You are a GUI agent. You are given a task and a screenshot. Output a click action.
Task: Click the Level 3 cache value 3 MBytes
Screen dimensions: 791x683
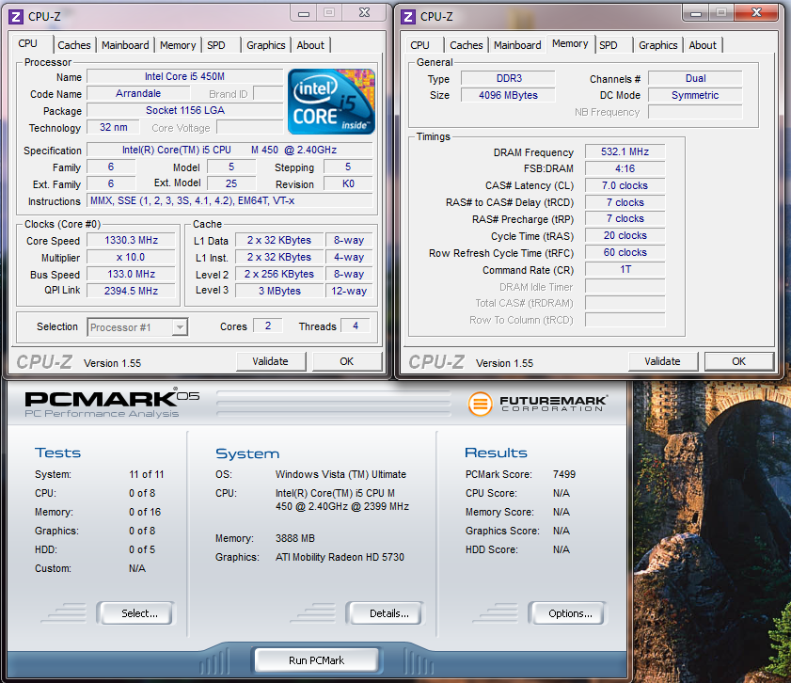(279, 291)
